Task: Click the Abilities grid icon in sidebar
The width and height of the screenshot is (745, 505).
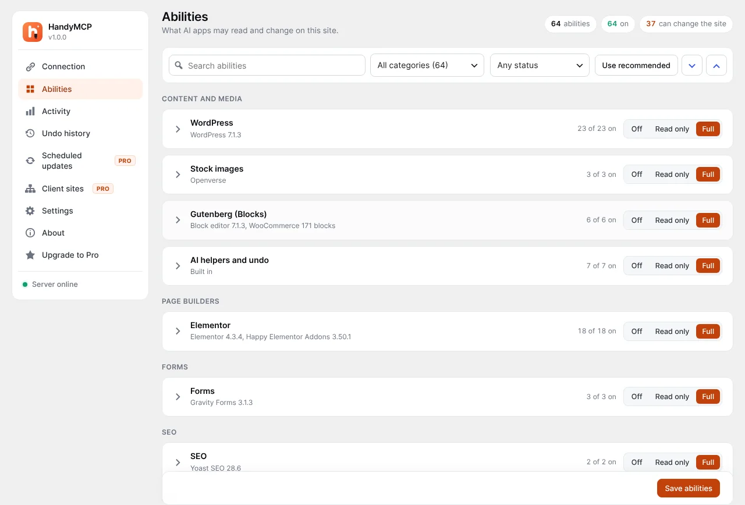Action: coord(30,89)
